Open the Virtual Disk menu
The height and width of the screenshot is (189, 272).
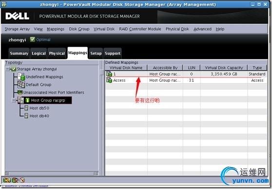tap(104, 29)
